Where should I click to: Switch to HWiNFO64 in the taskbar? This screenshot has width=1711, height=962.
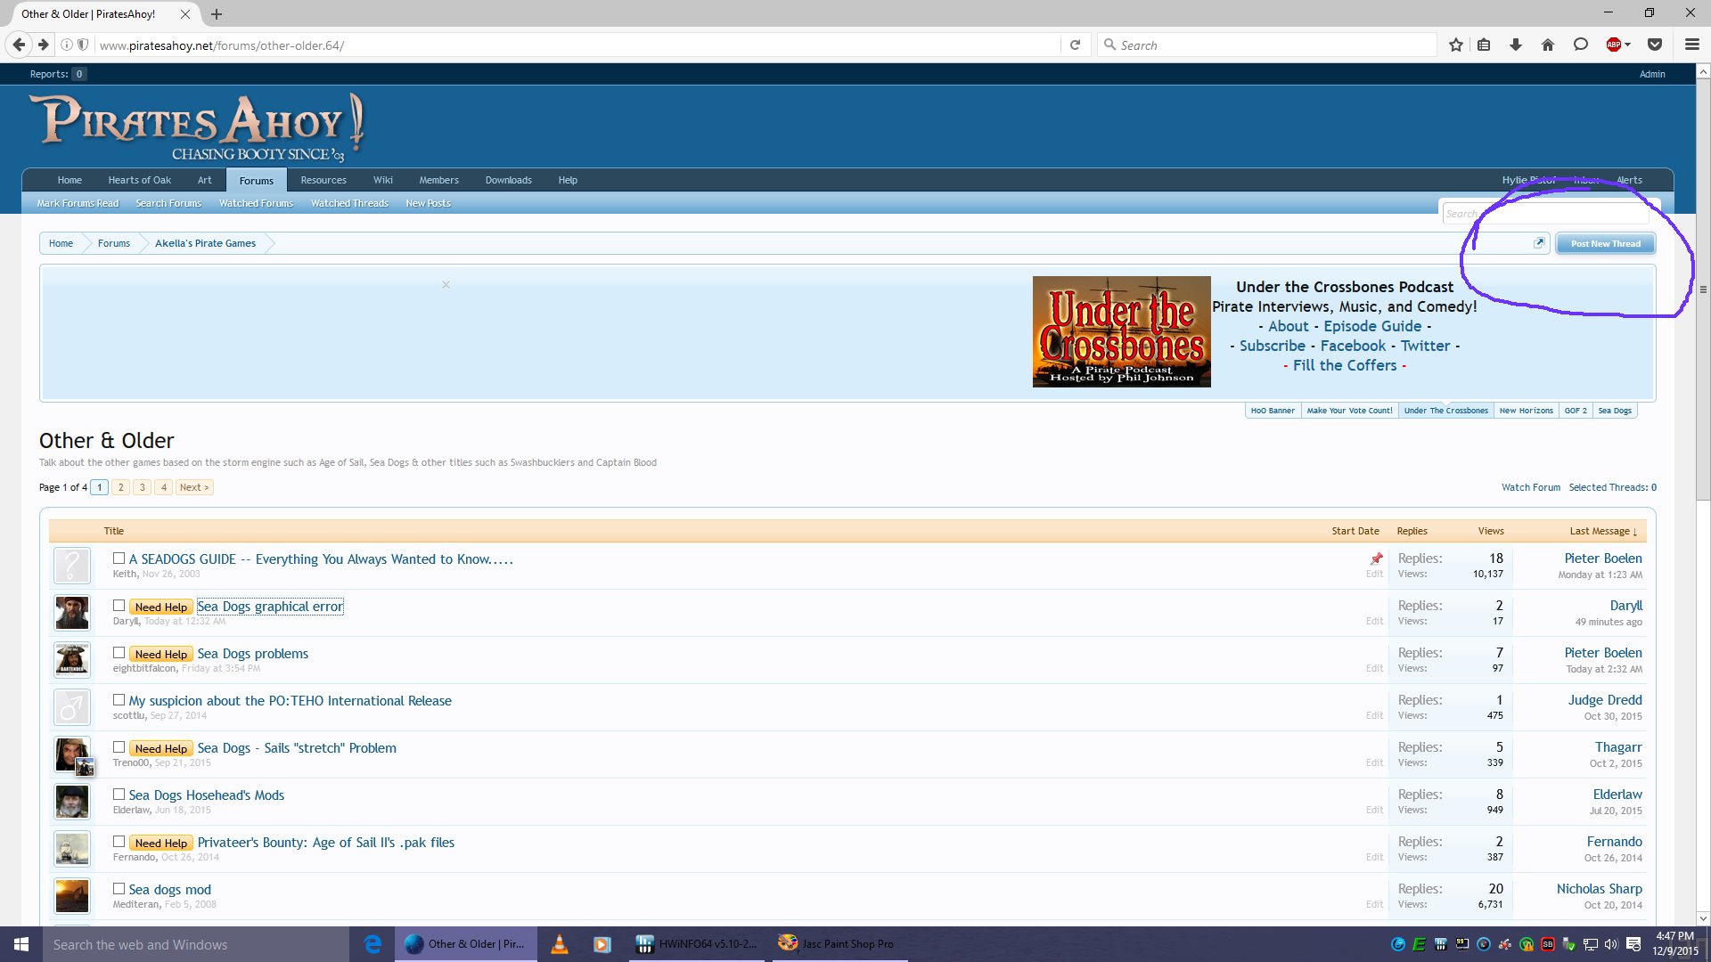(x=697, y=944)
